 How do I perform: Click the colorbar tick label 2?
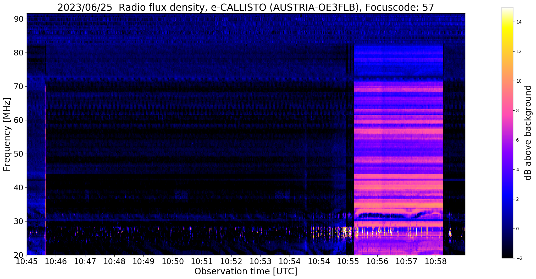point(517,199)
